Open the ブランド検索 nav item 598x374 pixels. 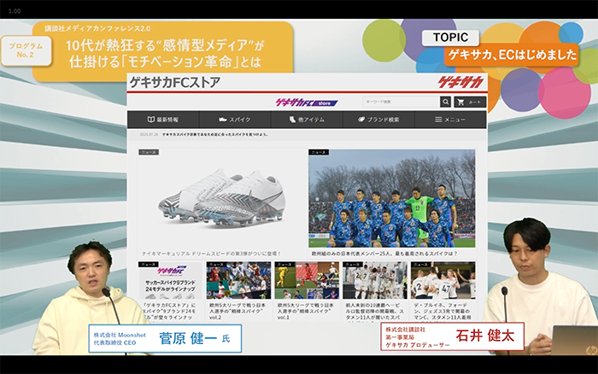click(x=378, y=120)
